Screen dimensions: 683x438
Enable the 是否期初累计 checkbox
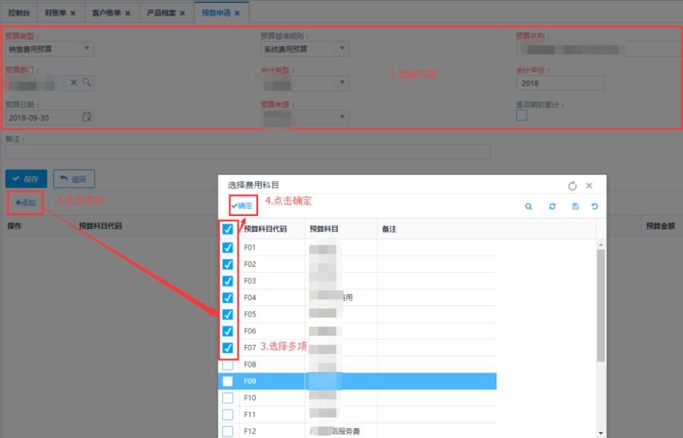(521, 115)
